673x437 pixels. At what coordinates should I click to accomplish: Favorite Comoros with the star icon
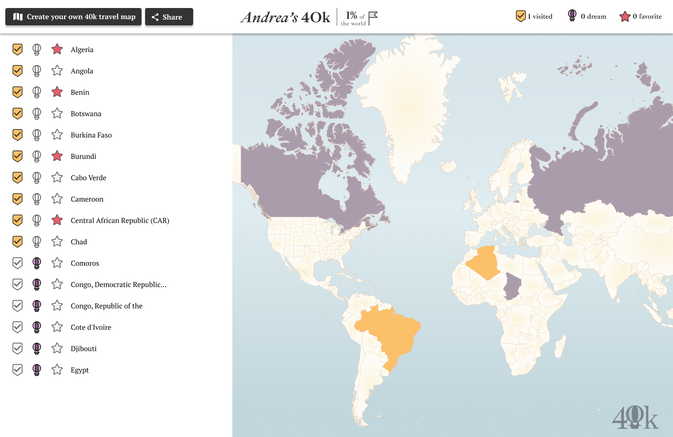57,263
